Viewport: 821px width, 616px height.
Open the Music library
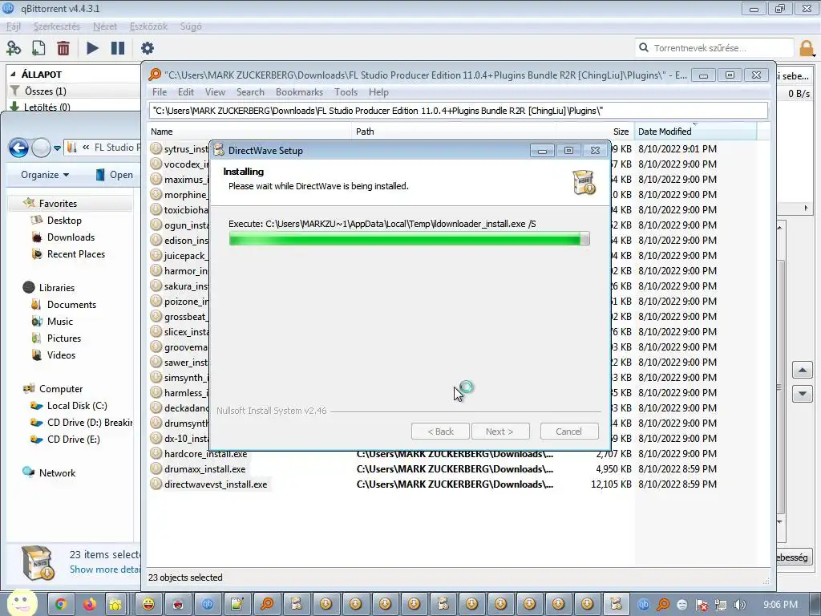tap(59, 321)
